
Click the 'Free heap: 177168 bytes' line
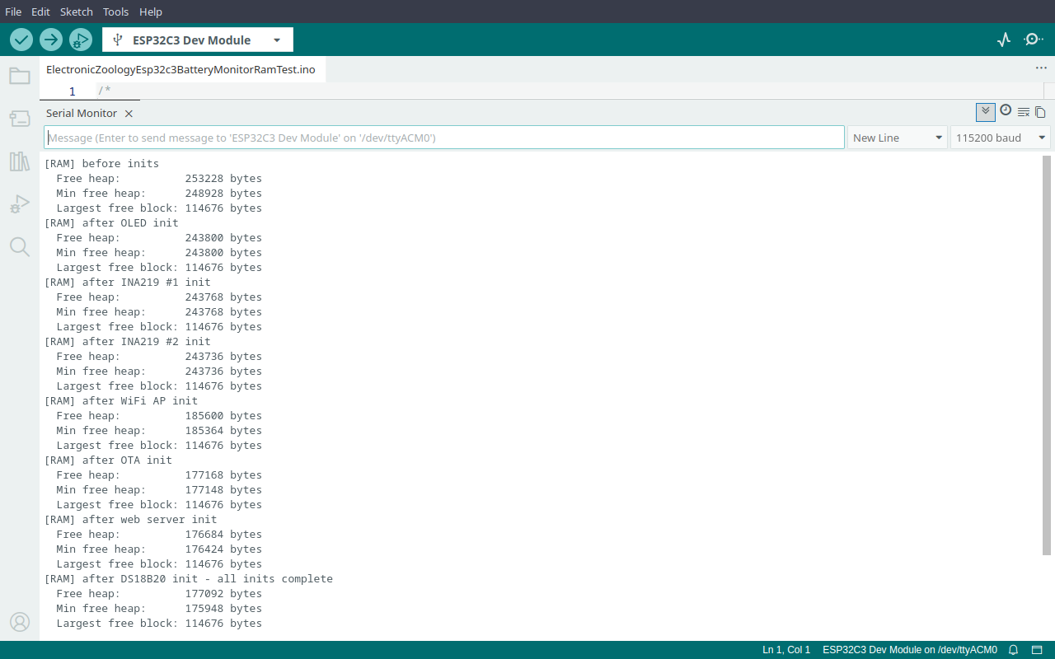pyautogui.click(x=159, y=475)
